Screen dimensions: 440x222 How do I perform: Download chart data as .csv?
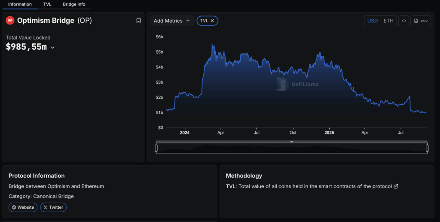coord(421,21)
